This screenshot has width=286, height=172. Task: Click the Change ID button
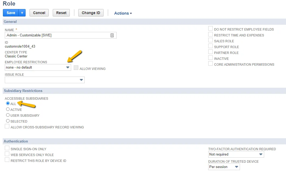tap(91, 13)
